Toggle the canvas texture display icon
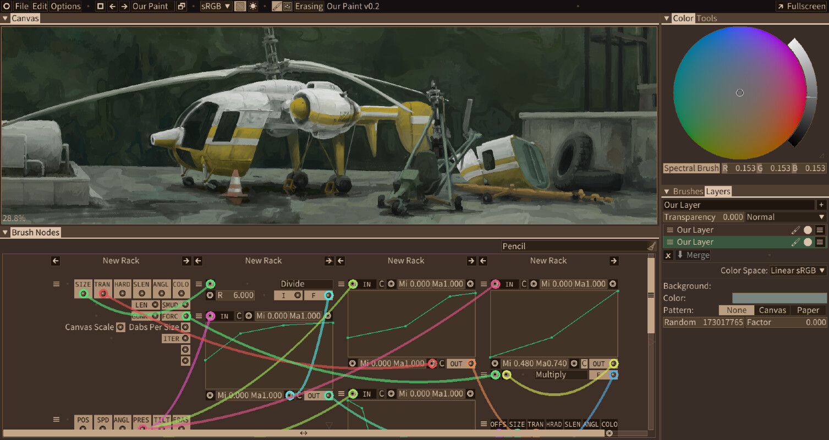Screen dimensions: 829x440 (240, 7)
